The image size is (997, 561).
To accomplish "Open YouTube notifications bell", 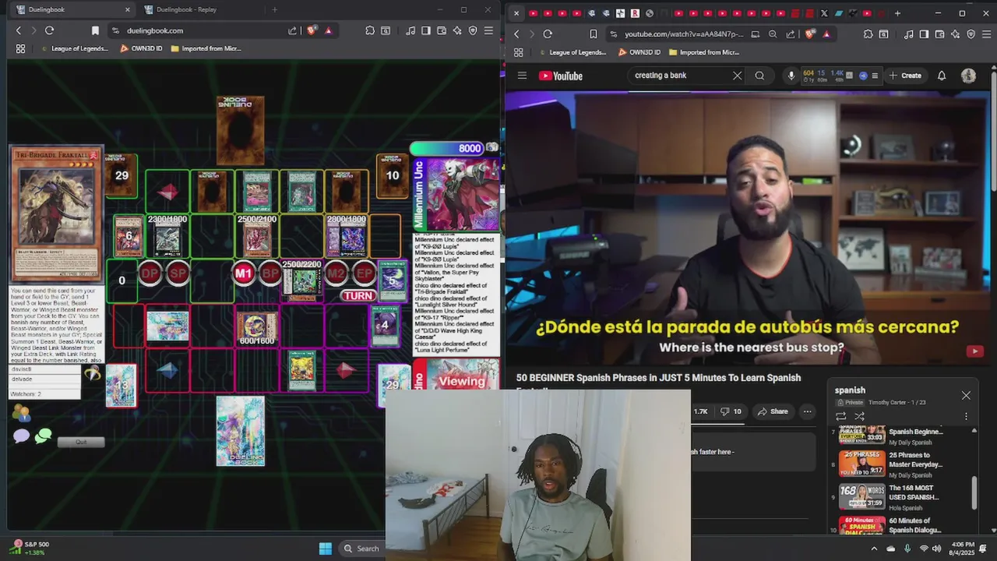I will click(x=942, y=76).
